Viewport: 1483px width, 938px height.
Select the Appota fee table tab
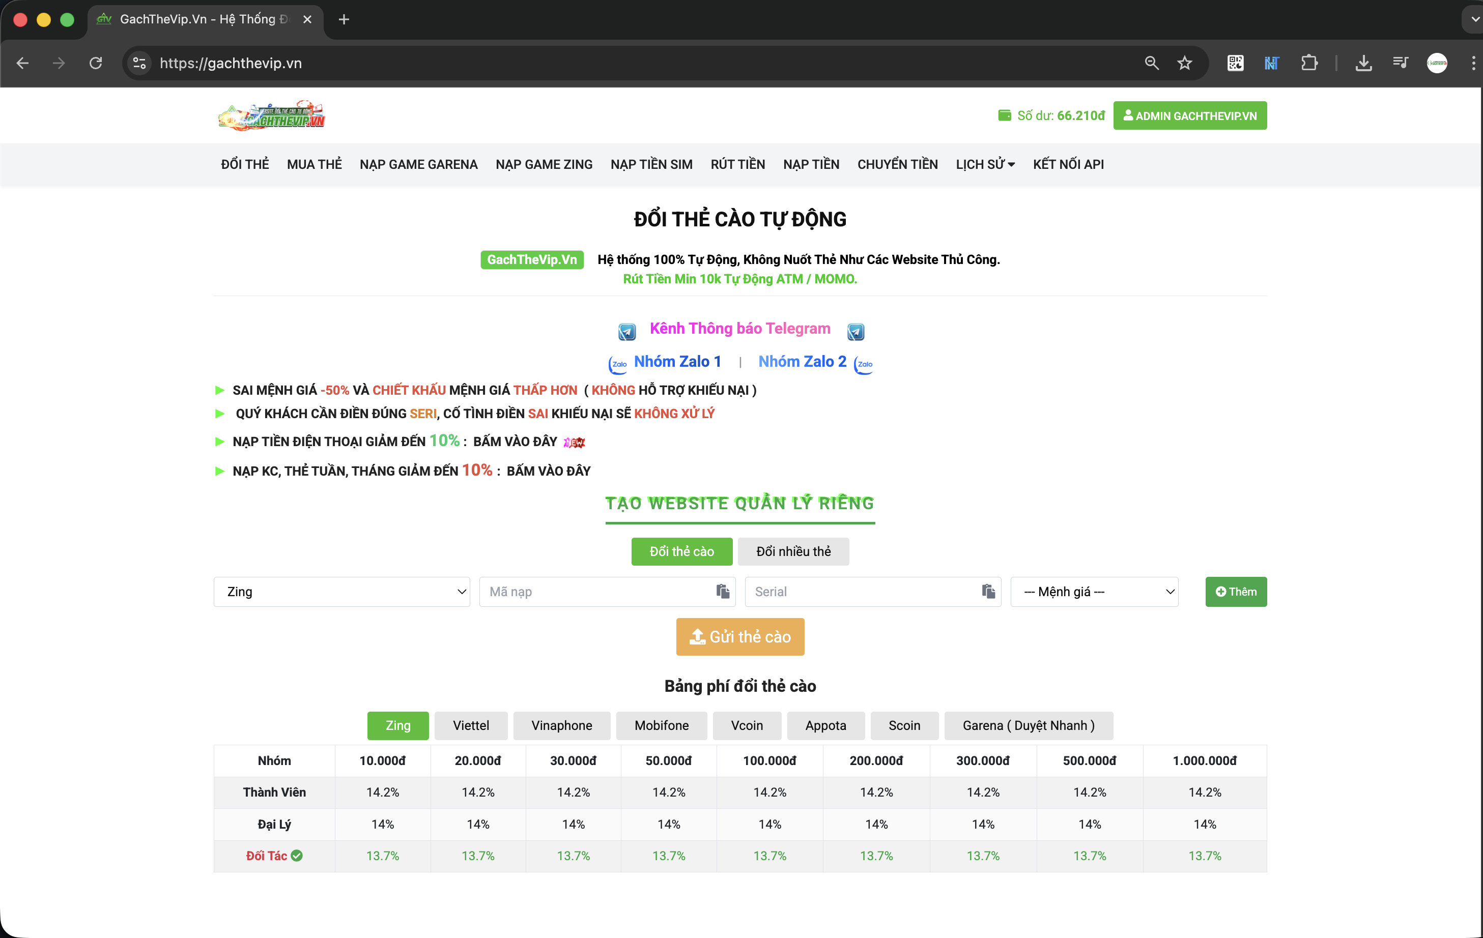pyautogui.click(x=826, y=726)
